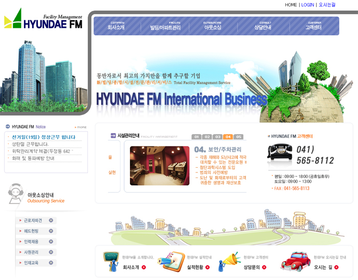Click the notice board icon for 회사소개

(x=111, y=261)
